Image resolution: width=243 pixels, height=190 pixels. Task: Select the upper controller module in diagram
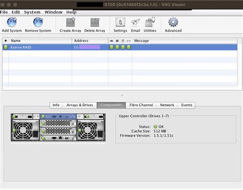[58, 116]
